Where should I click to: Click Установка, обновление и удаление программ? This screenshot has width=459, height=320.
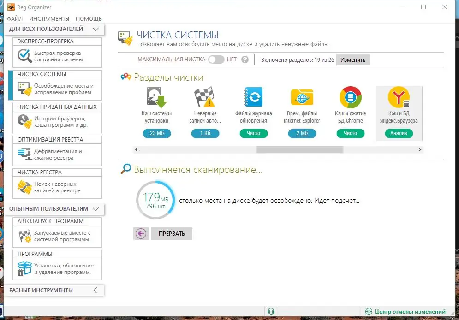click(64, 269)
